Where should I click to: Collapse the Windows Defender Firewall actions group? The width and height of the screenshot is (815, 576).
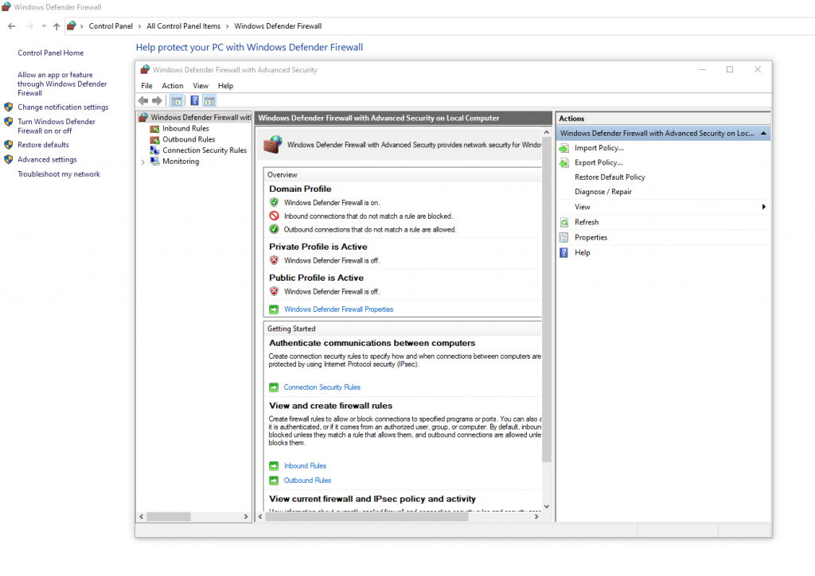point(763,132)
